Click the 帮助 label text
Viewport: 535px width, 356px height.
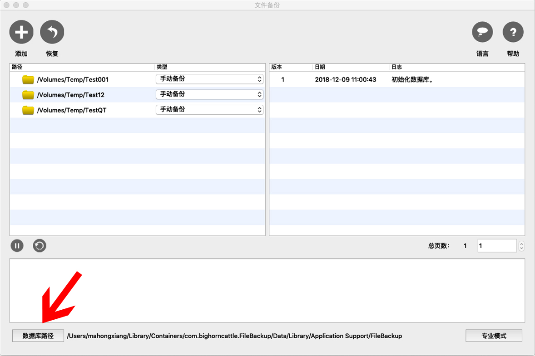pos(513,54)
